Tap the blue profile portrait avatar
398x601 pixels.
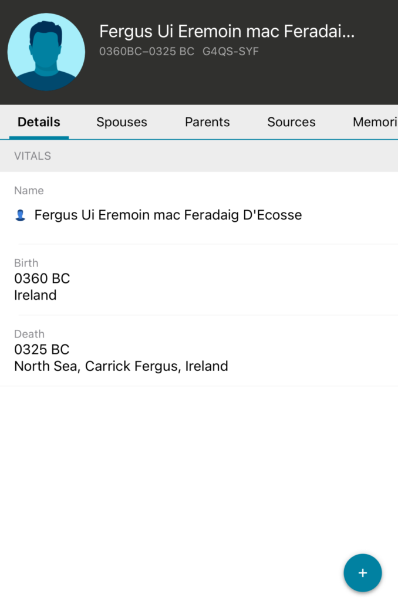(46, 52)
